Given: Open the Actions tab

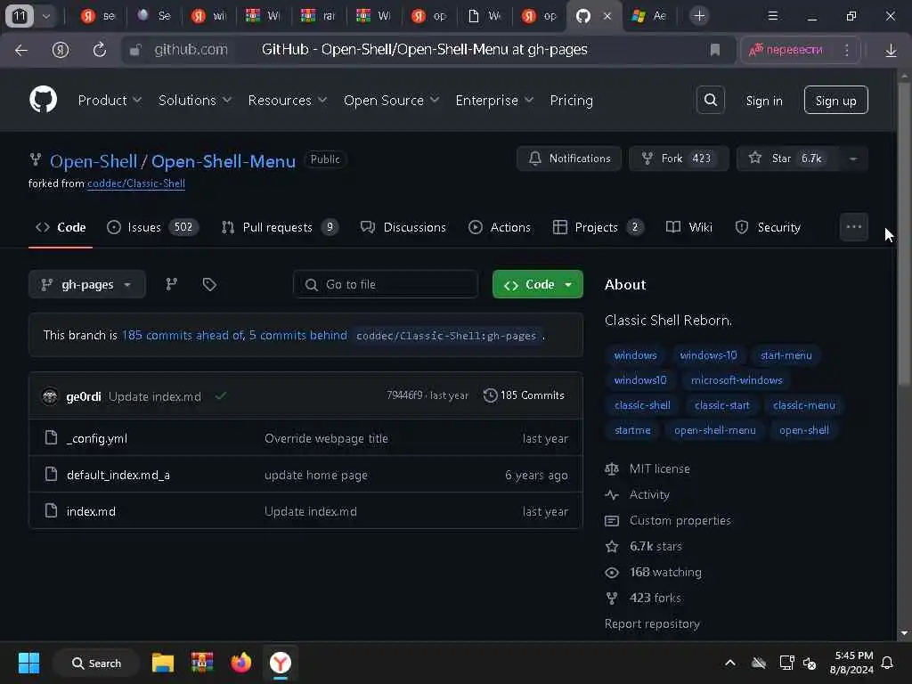Looking at the screenshot, I should click(x=500, y=227).
